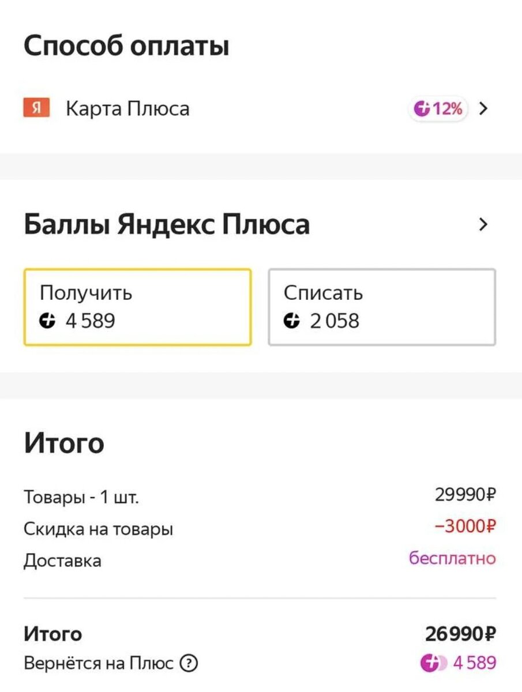Choose the Карта Плюса payment method
522x692 pixels.
pos(127,108)
